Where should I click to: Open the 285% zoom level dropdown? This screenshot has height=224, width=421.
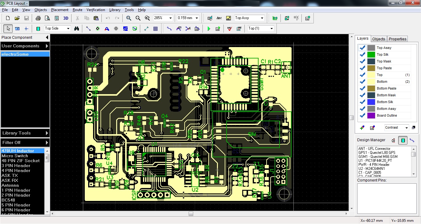pos(169,18)
